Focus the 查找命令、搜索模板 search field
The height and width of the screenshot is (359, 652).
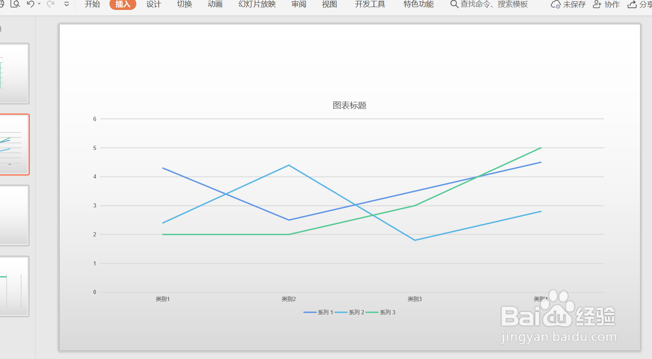click(x=494, y=4)
